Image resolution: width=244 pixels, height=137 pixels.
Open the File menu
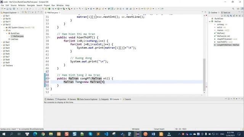coord(2,5)
